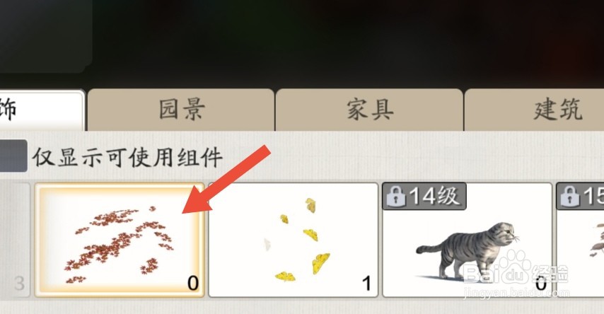Select the cut-off item card showing count 3
This screenshot has height=314, width=604.
[15, 240]
